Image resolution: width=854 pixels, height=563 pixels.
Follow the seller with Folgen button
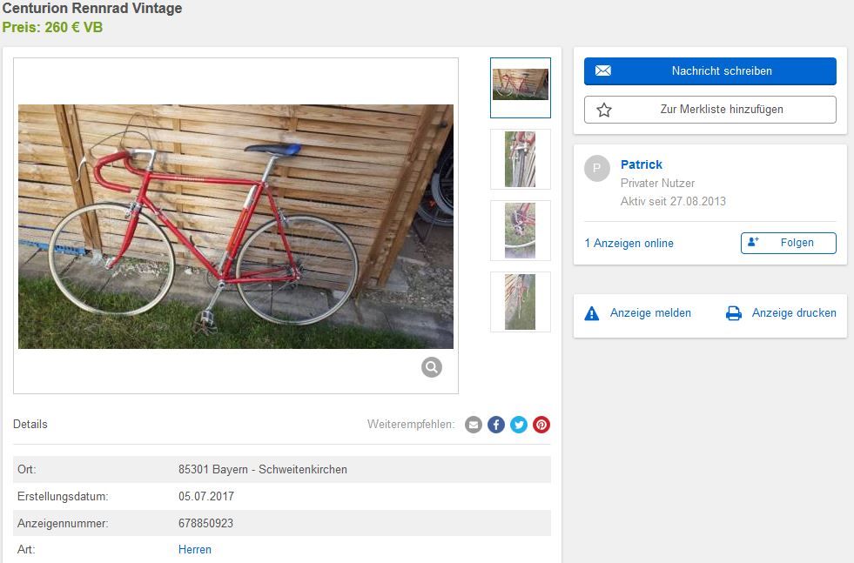tap(788, 243)
